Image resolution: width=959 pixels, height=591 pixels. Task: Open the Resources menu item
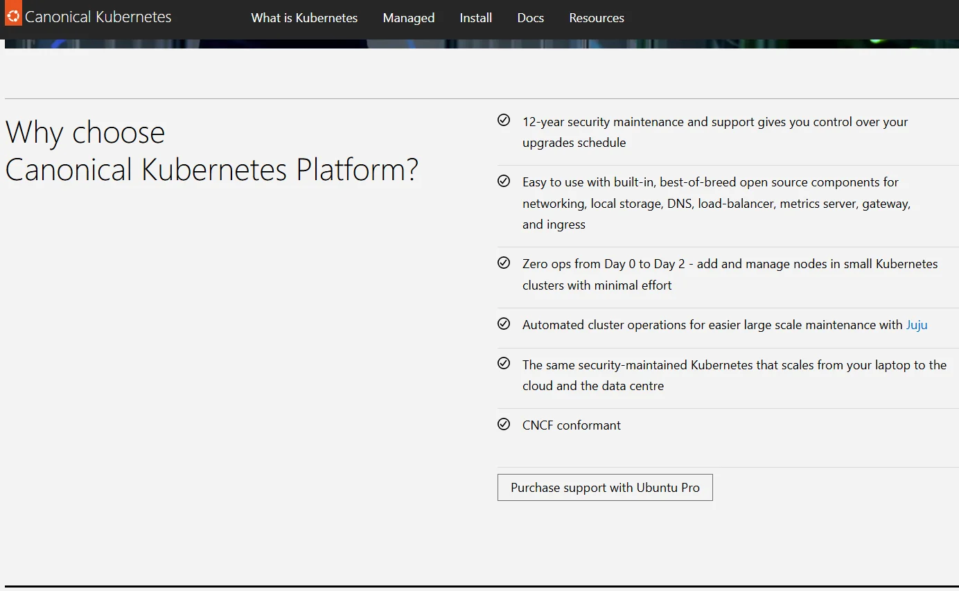click(x=597, y=18)
